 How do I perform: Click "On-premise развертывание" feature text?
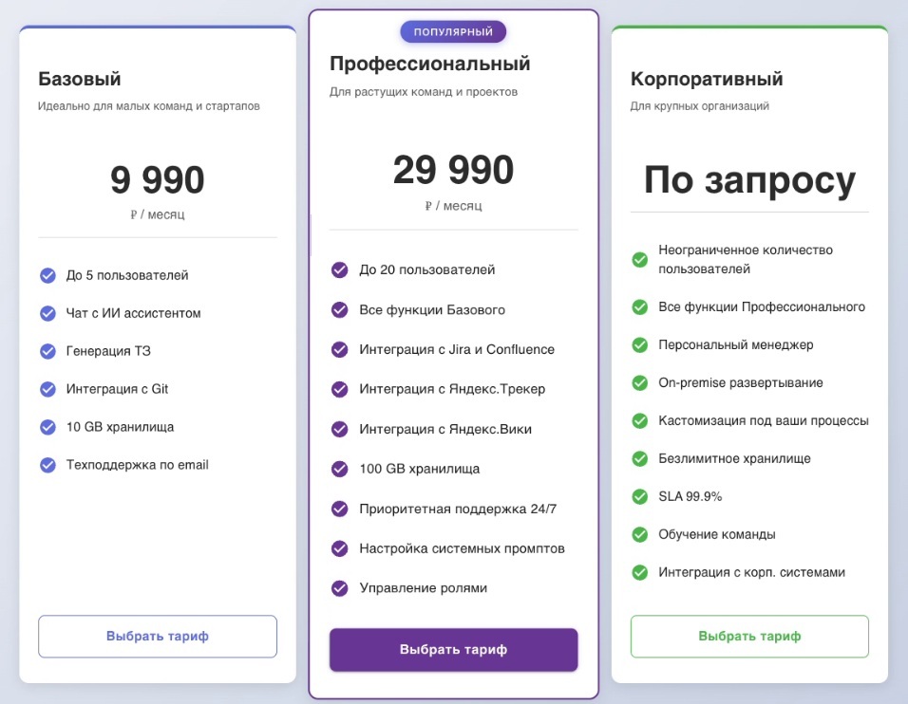point(741,382)
